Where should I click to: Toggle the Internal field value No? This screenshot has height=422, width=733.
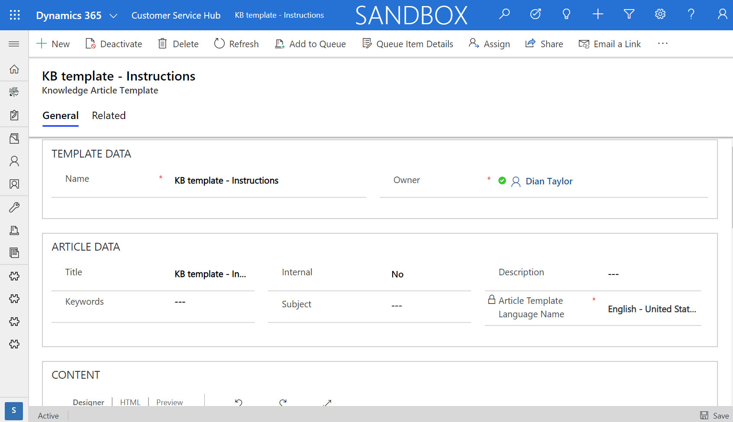397,274
